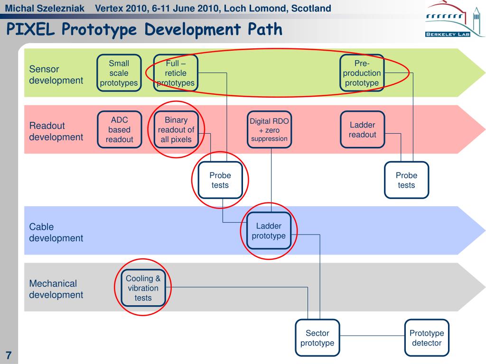Select the Prototype detector box
The height and width of the screenshot is (364, 486).
point(427,338)
